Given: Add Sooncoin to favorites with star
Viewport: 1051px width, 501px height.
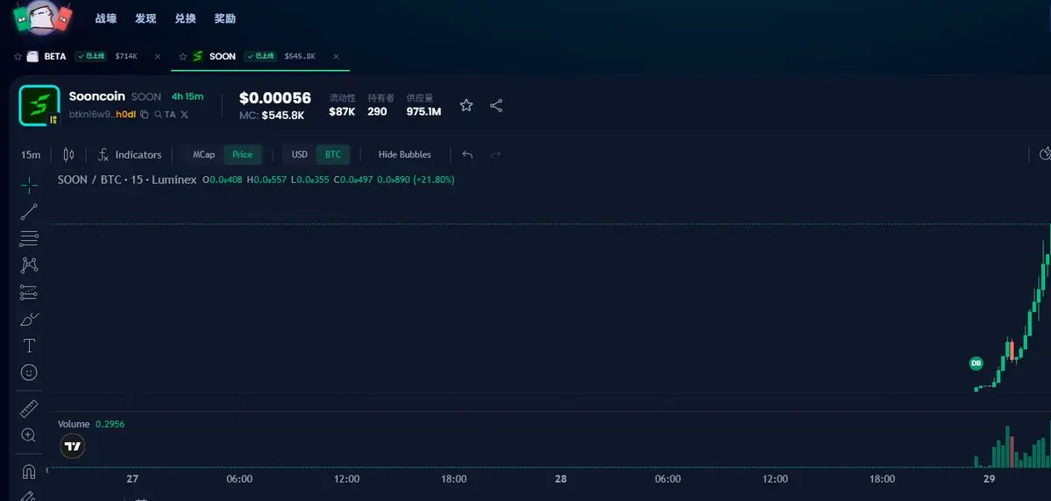Looking at the screenshot, I should 466,106.
